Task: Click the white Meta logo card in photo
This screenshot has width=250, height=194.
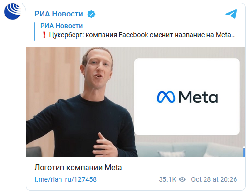Action: click(187, 97)
